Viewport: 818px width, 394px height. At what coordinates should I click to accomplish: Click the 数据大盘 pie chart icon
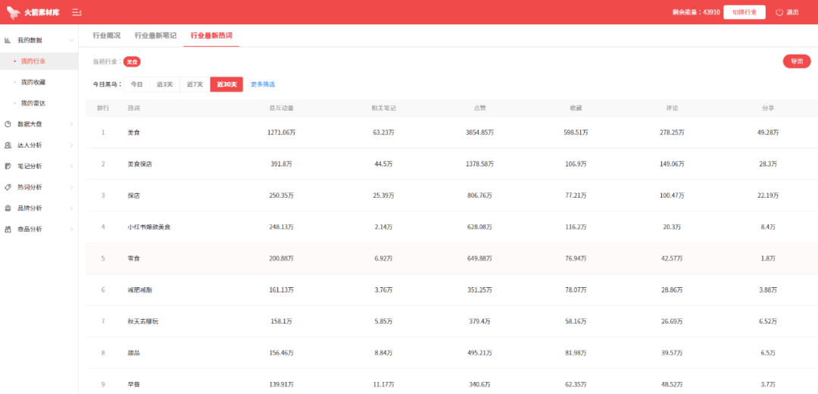coord(8,124)
